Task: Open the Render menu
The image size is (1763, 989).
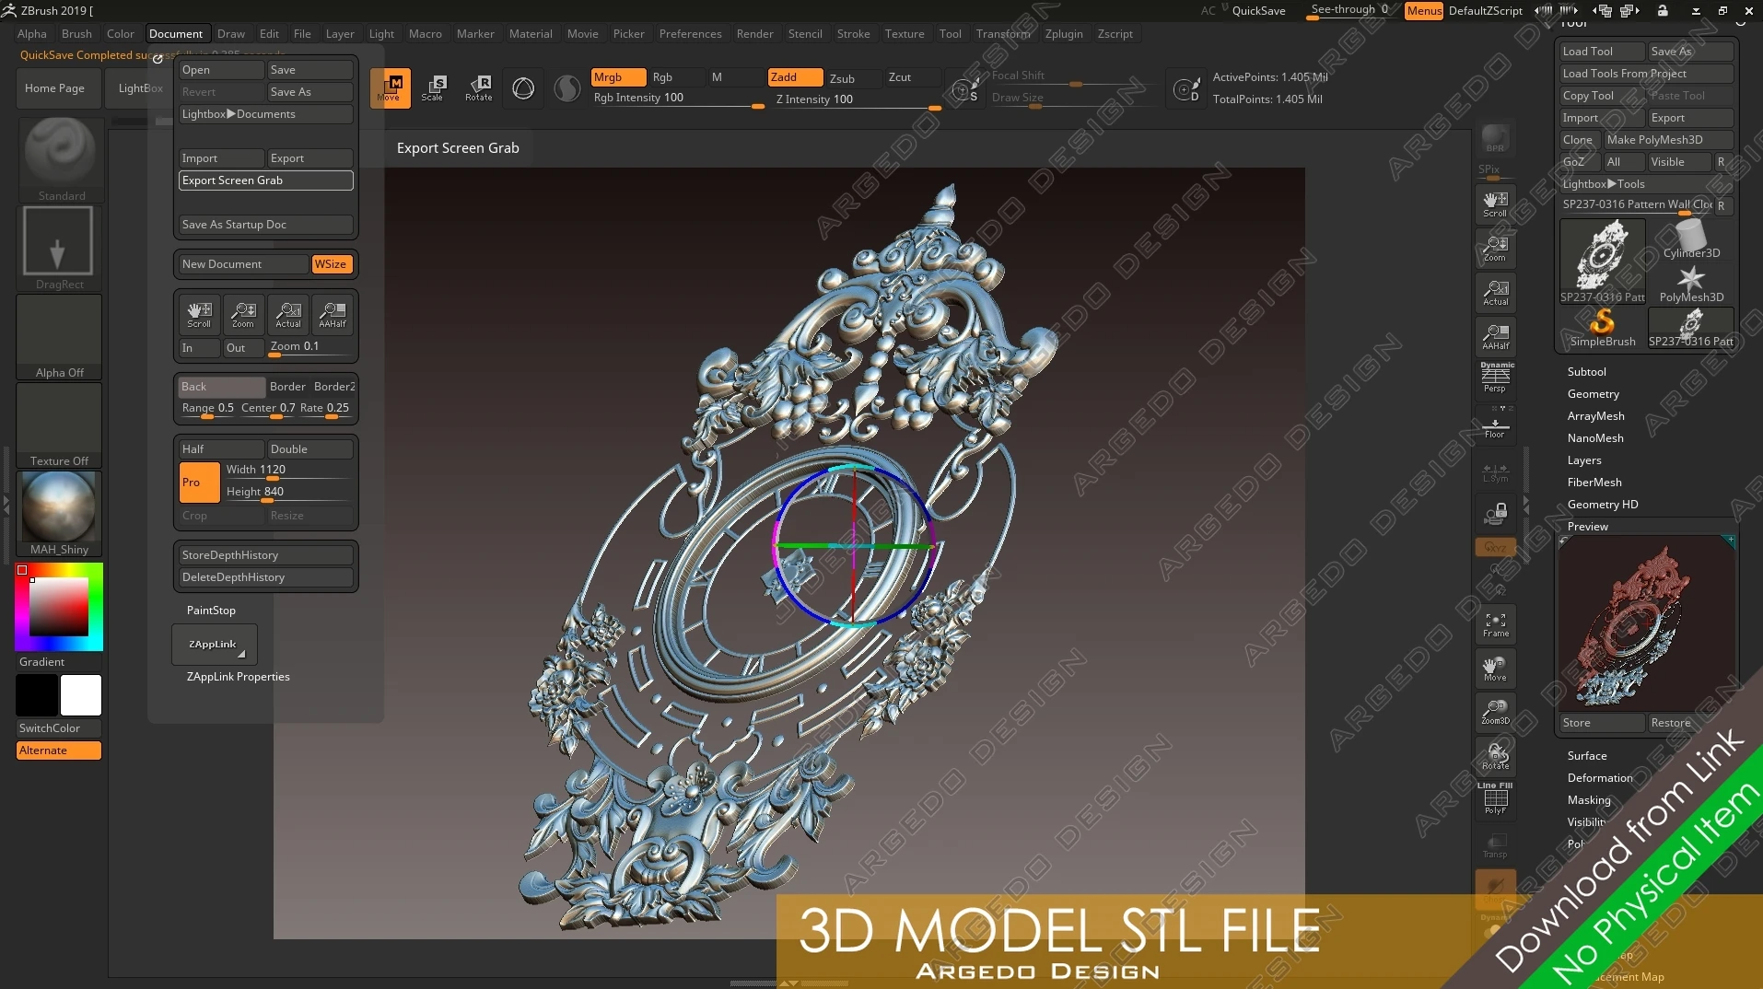Action: click(754, 34)
